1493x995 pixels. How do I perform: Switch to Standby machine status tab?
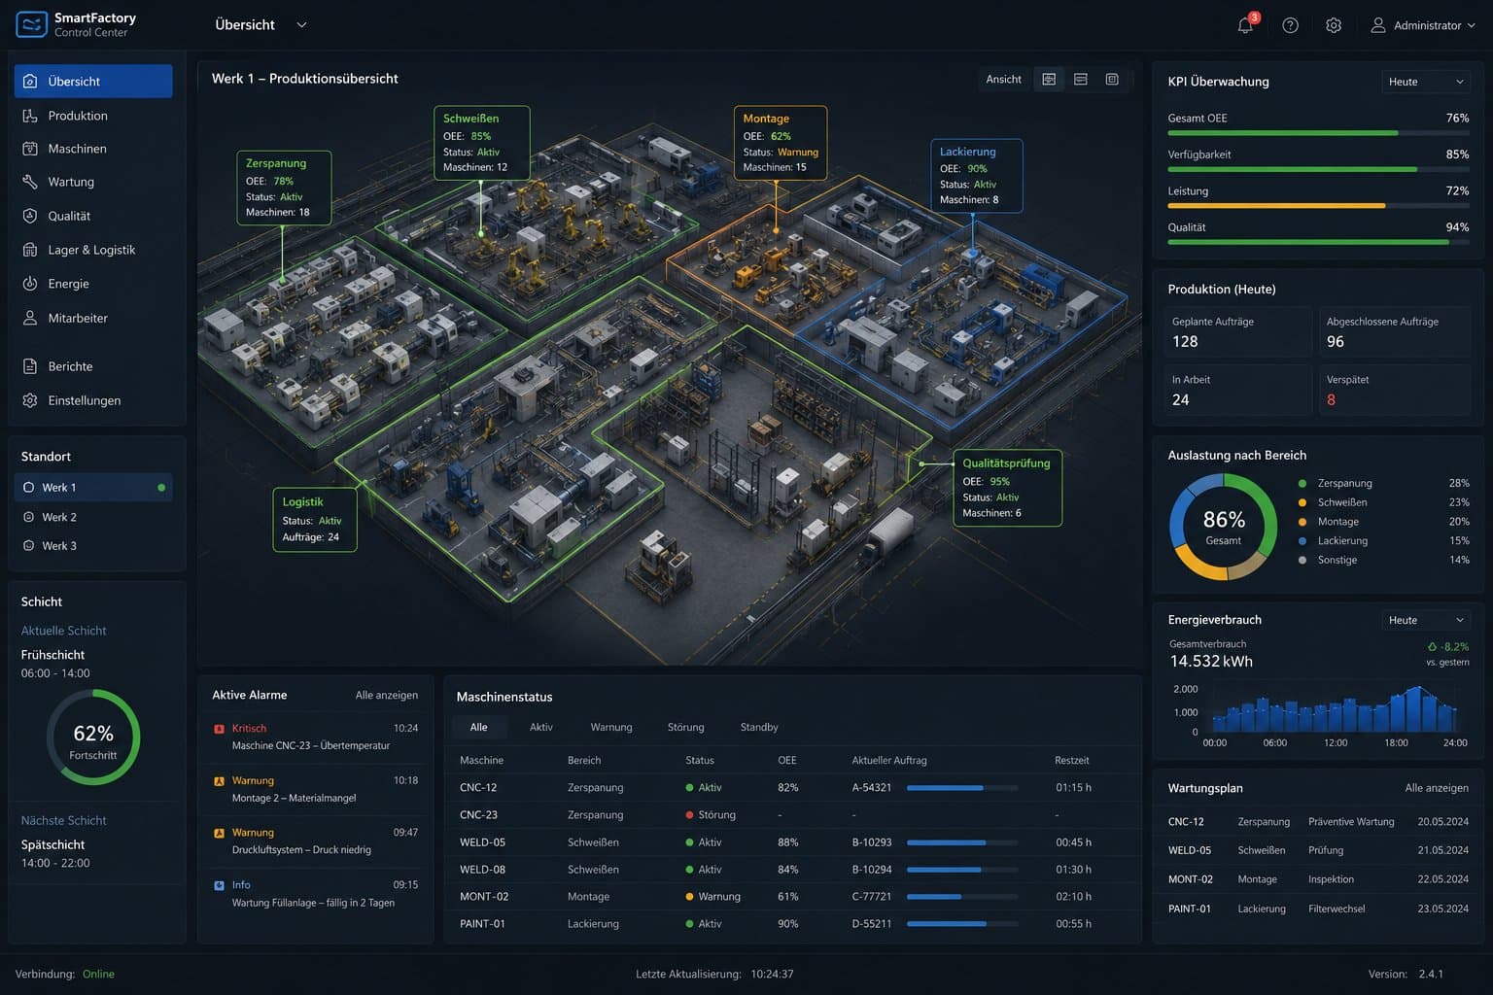pos(759,727)
